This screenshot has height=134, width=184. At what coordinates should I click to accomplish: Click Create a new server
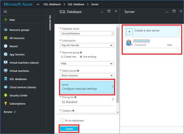pyautogui.click(x=152, y=31)
